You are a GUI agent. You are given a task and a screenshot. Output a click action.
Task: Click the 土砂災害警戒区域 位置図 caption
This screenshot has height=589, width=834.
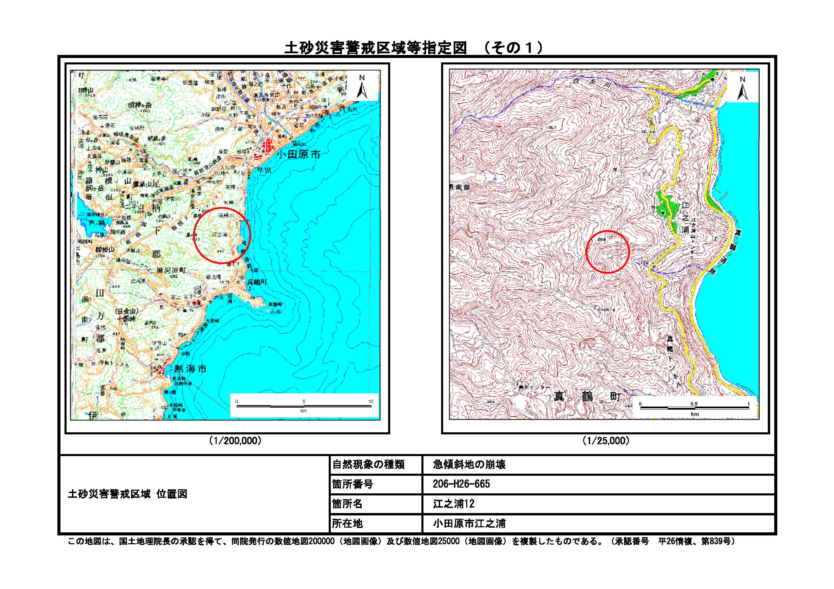coord(127,494)
